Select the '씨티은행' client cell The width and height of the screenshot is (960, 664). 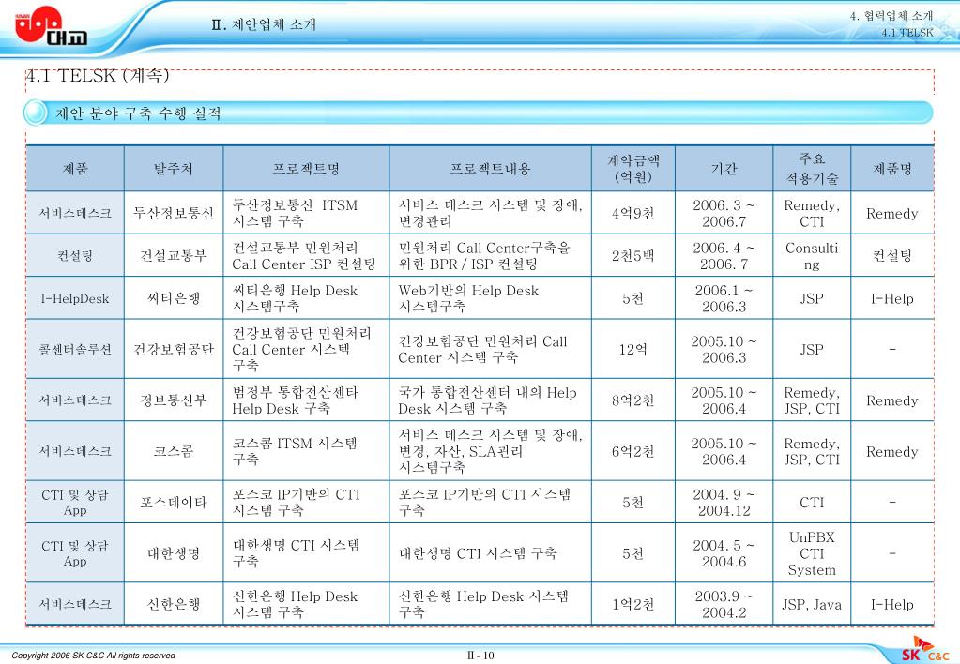(x=174, y=298)
